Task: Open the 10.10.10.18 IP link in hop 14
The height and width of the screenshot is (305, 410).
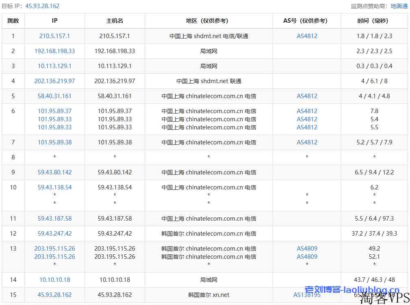Action: (x=54, y=280)
